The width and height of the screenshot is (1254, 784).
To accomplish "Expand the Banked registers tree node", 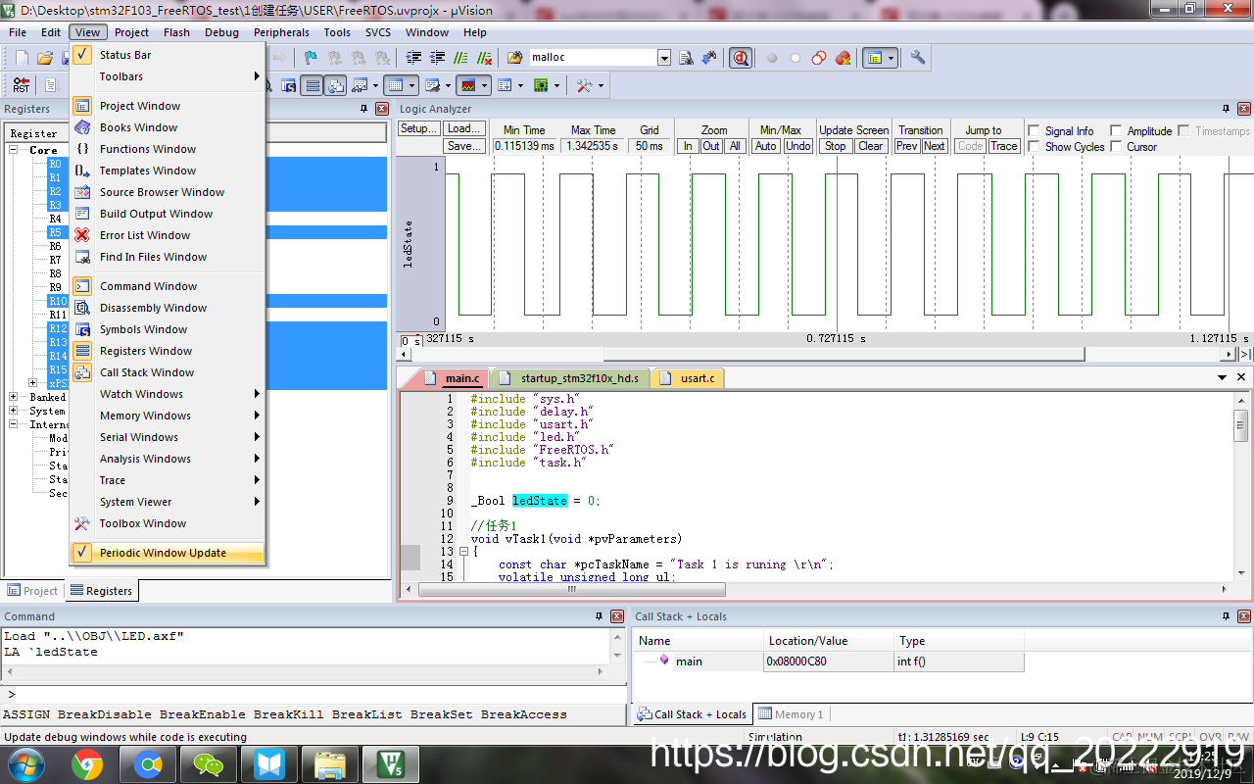I will pyautogui.click(x=14, y=397).
